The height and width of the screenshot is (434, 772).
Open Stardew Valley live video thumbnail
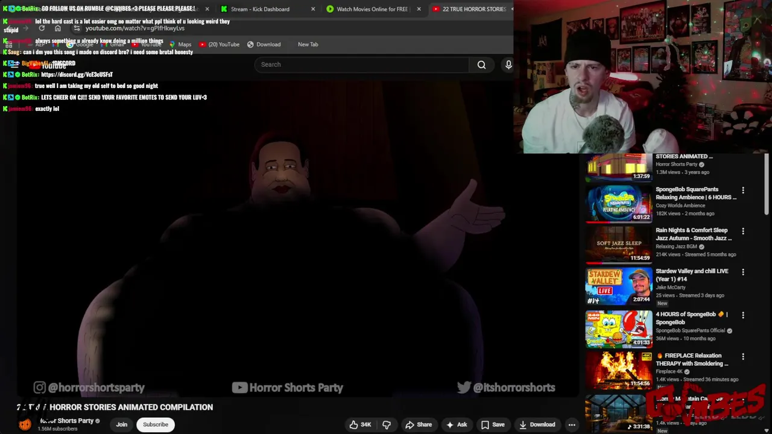coord(619,286)
